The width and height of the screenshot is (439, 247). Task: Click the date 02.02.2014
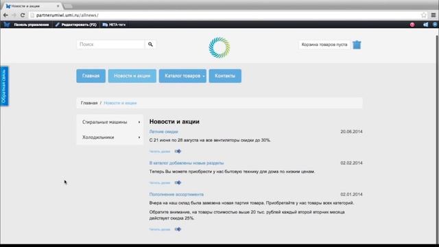pyautogui.click(x=351, y=163)
